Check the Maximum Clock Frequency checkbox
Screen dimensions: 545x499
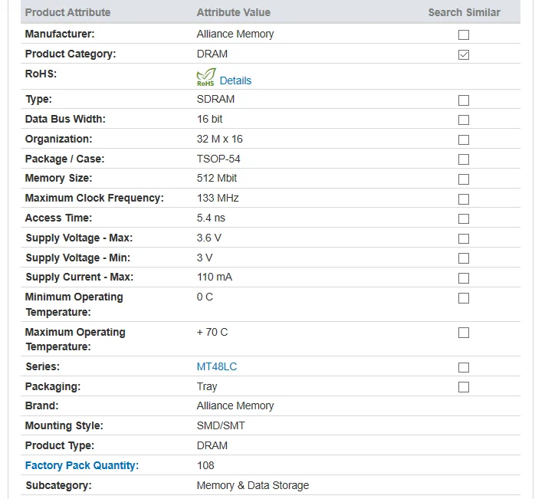(x=463, y=199)
